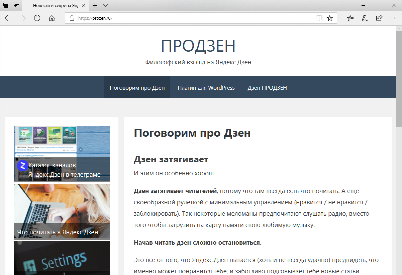This screenshot has height=275, width=402.
Task: Refresh the page with reload icon
Action: click(x=37, y=18)
